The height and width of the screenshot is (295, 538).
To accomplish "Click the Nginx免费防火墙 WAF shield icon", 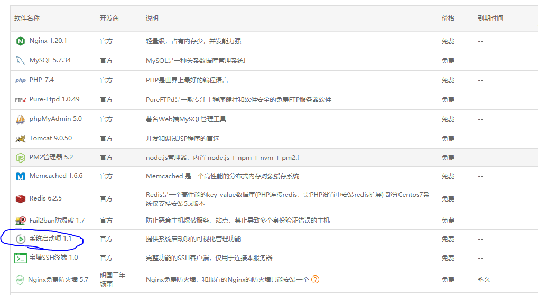I will 20,280.
